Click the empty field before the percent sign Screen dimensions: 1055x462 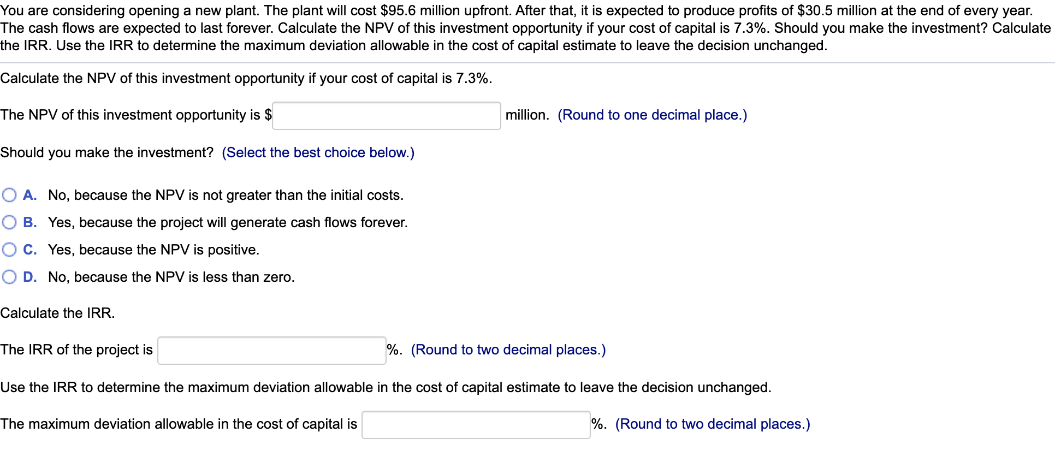tap(271, 350)
